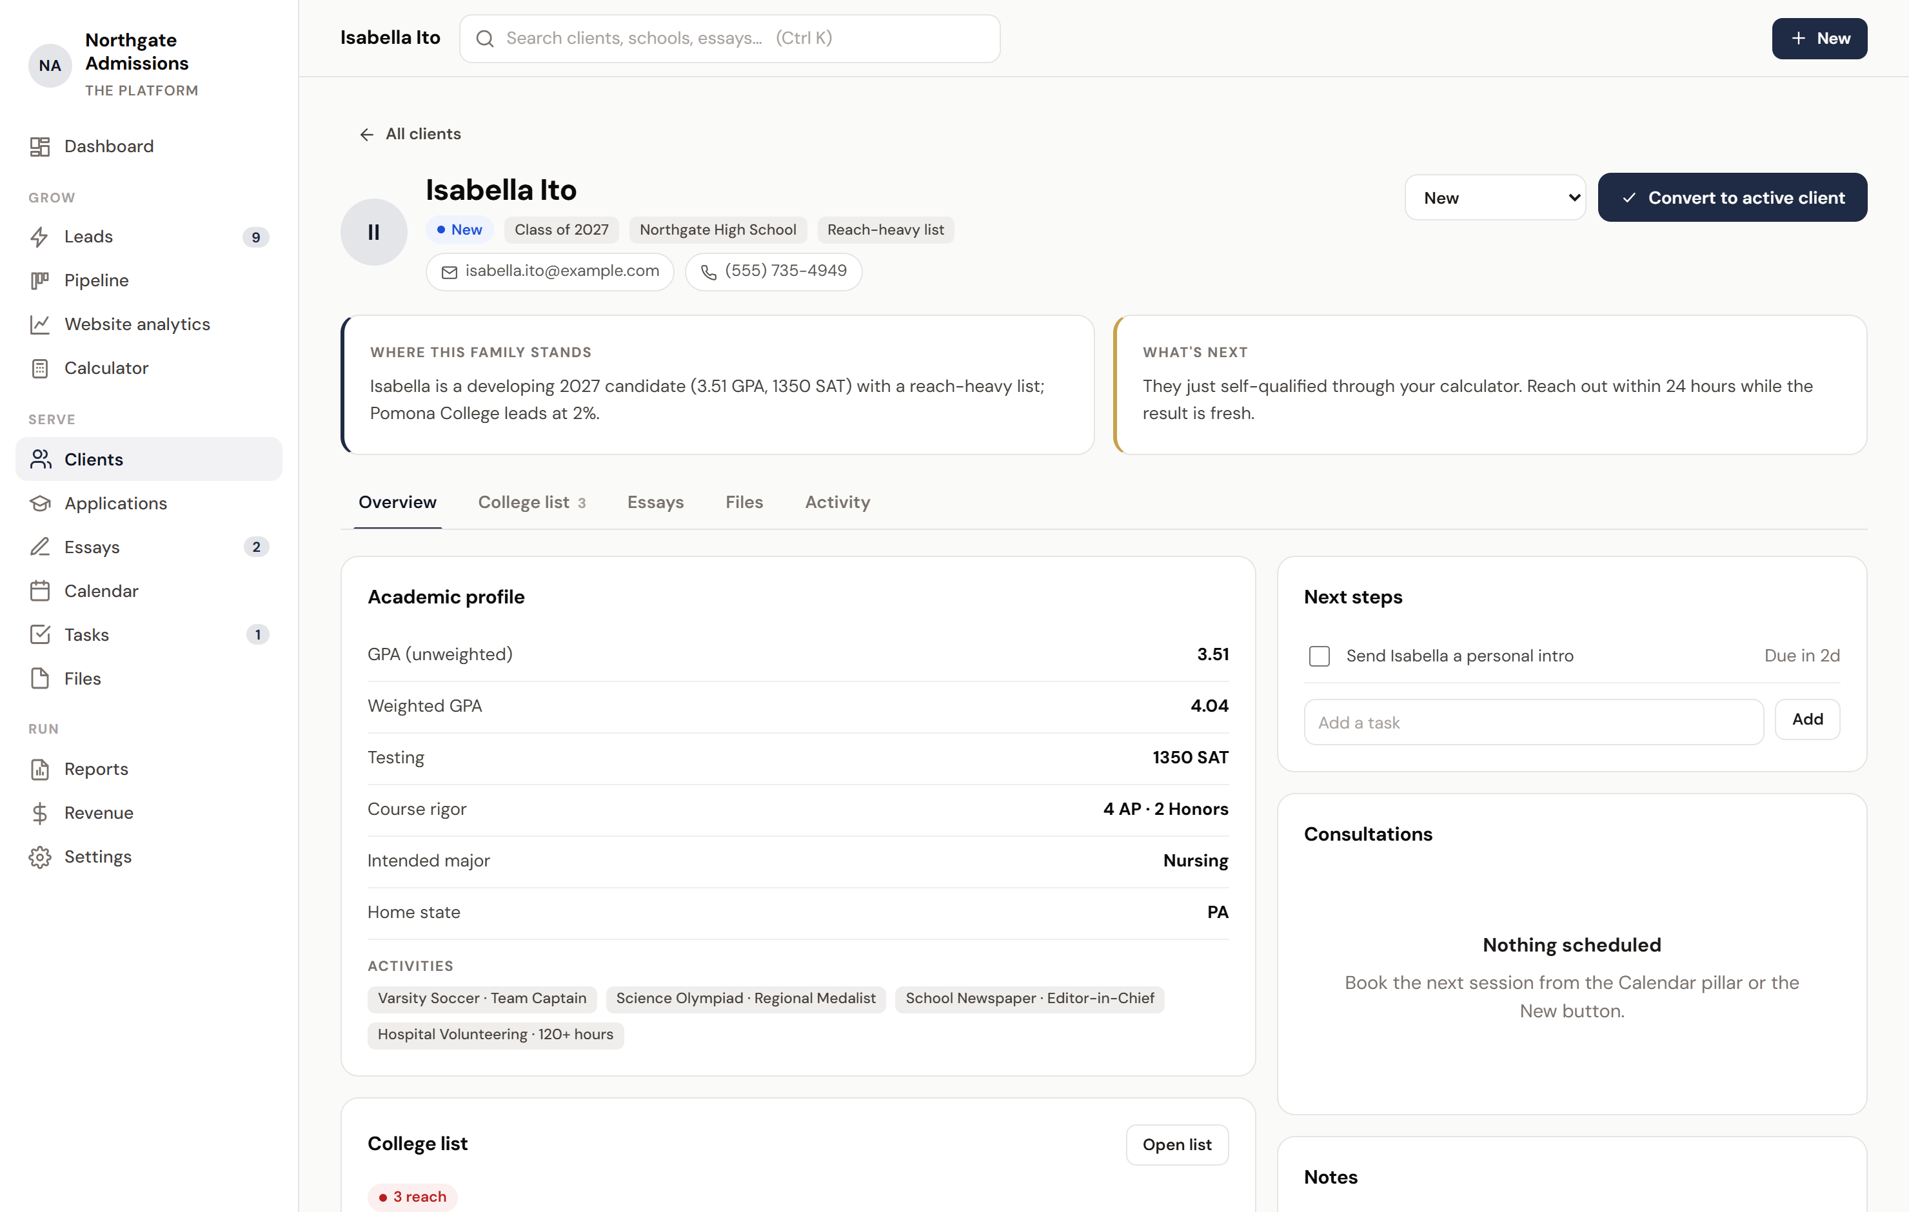Click the 4.04 weighted GPA value
Viewport: 1909px width, 1212px height.
click(x=1209, y=707)
